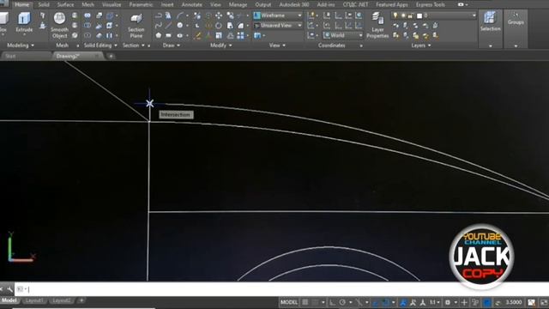Expand the Modeling panel
Viewport: 549px width, 309px height.
21,45
